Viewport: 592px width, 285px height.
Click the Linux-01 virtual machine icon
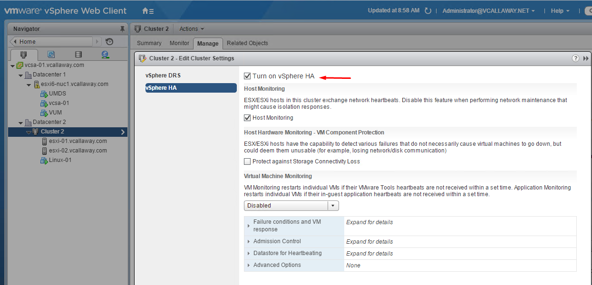pyautogui.click(x=44, y=160)
